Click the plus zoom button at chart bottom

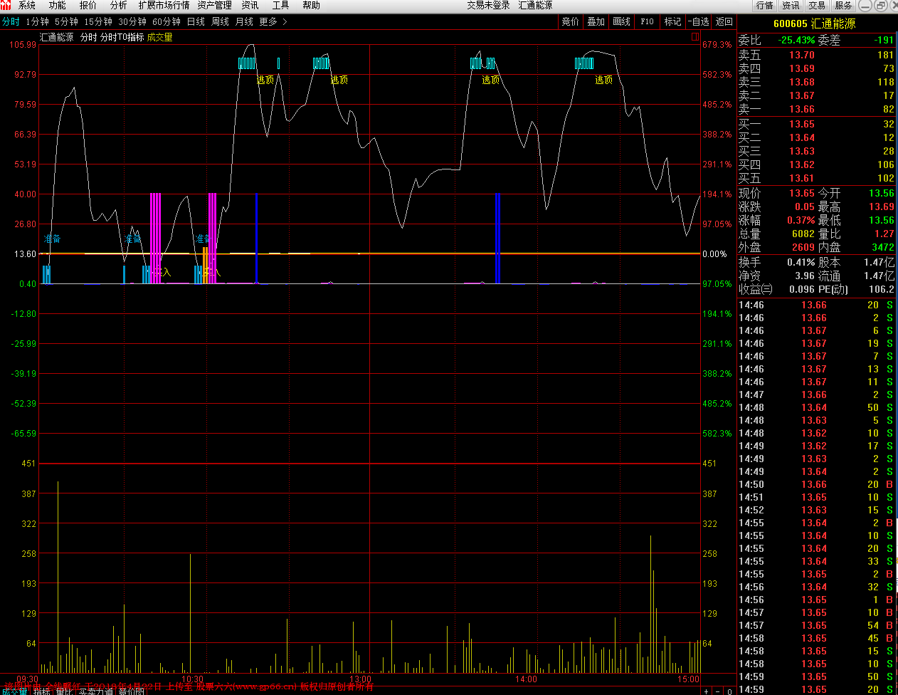tap(706, 691)
